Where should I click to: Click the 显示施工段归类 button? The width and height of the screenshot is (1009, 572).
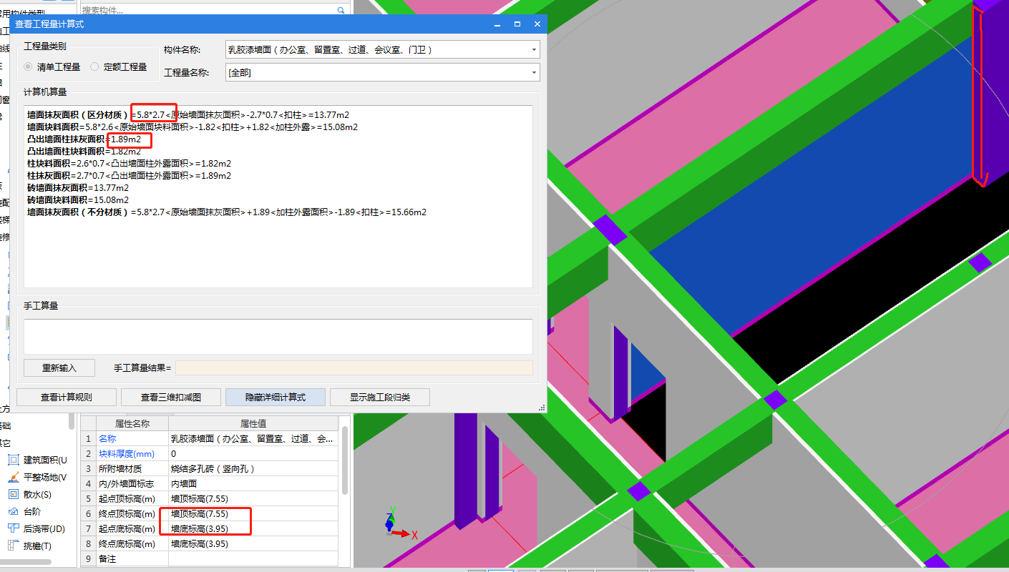(380, 397)
